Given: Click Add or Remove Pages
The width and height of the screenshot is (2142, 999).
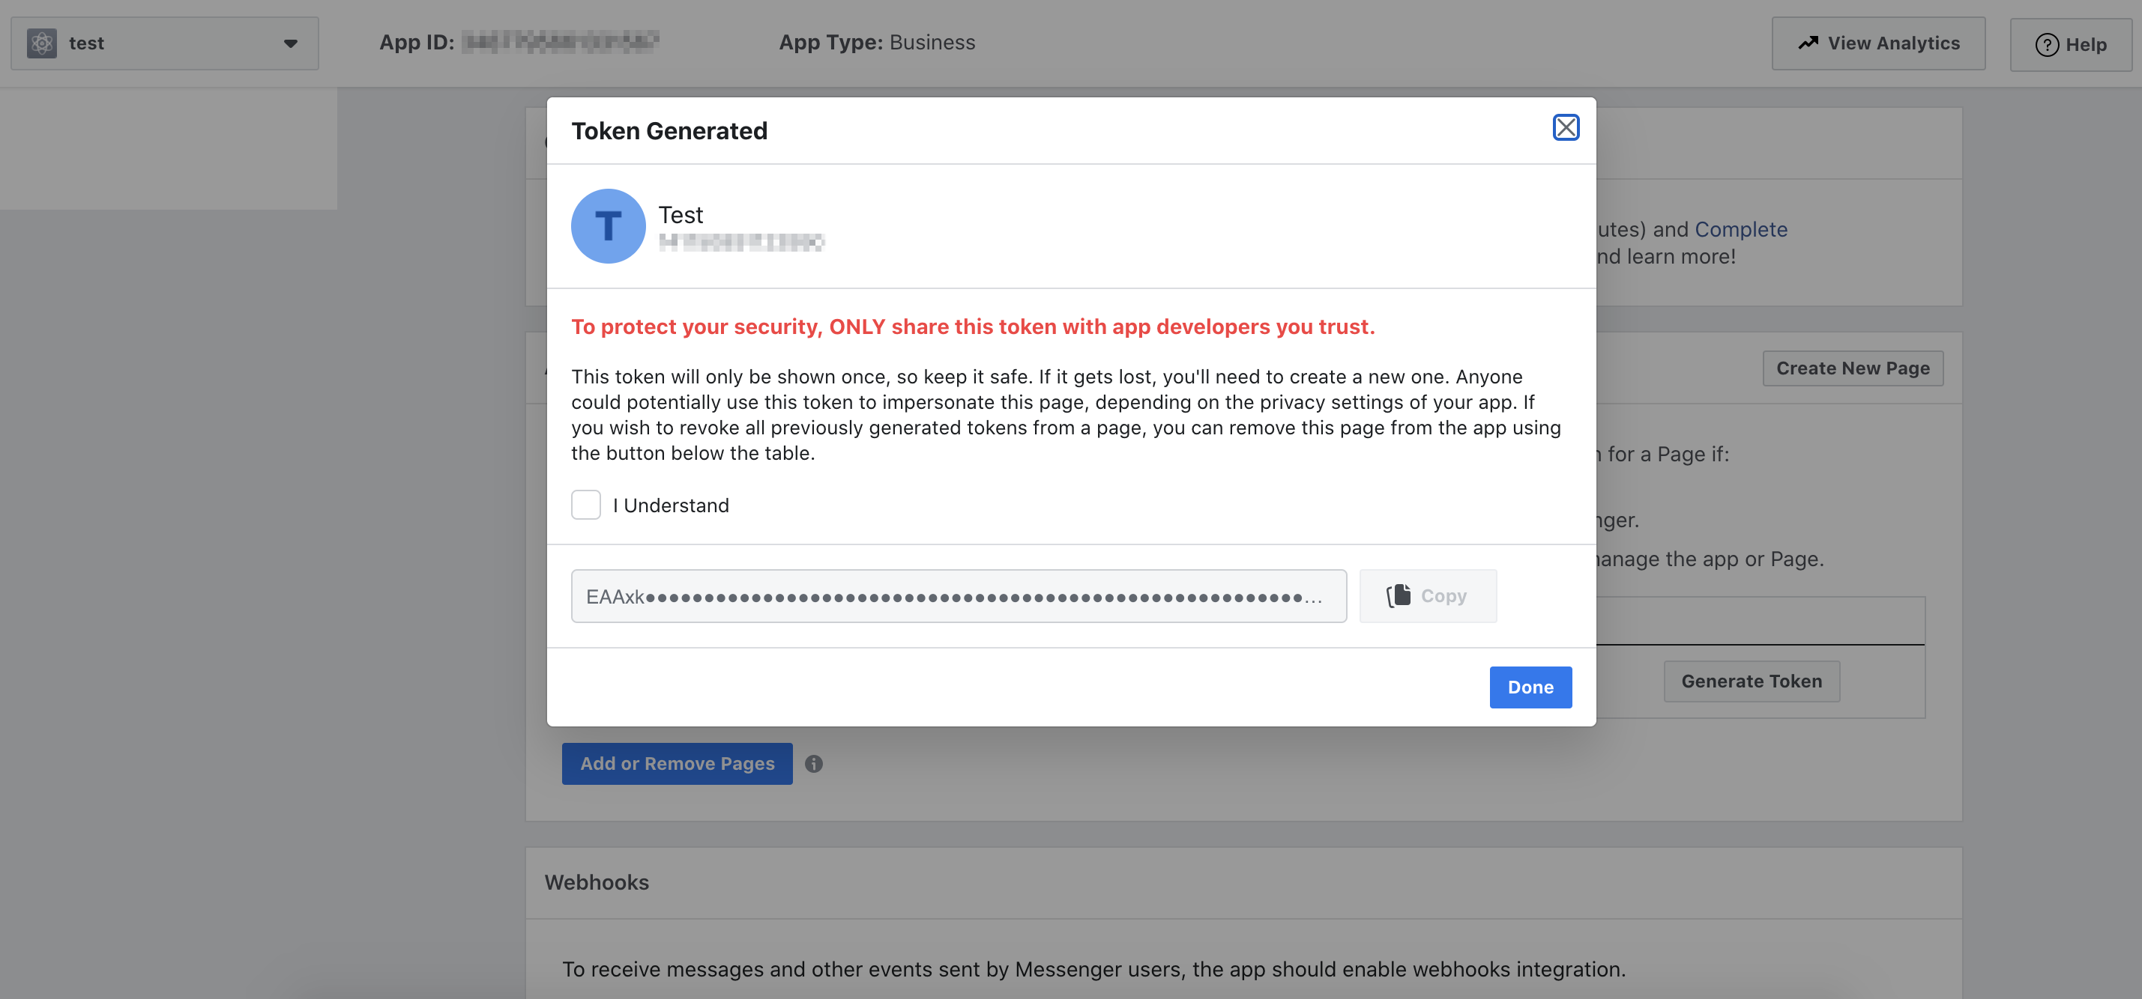Looking at the screenshot, I should tap(677, 763).
